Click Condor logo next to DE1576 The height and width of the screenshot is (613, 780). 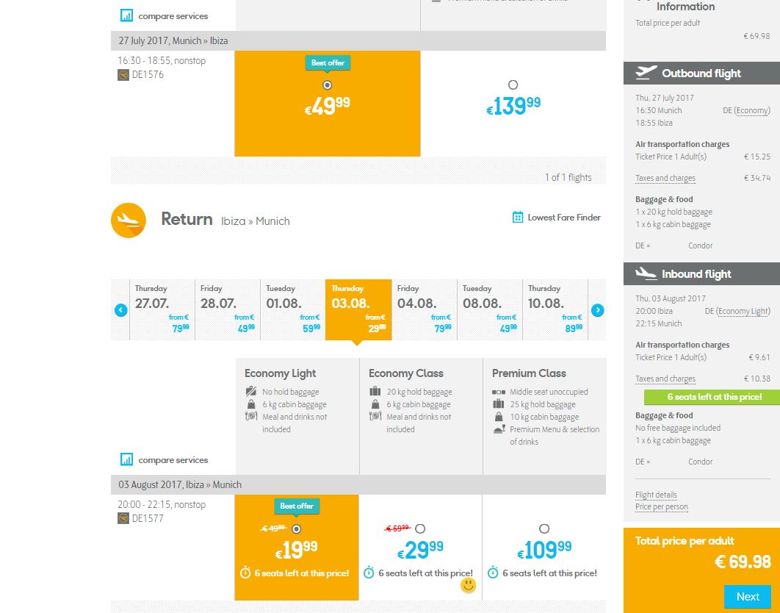tap(123, 75)
